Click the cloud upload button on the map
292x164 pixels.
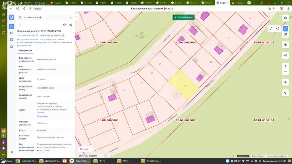click(x=285, y=45)
